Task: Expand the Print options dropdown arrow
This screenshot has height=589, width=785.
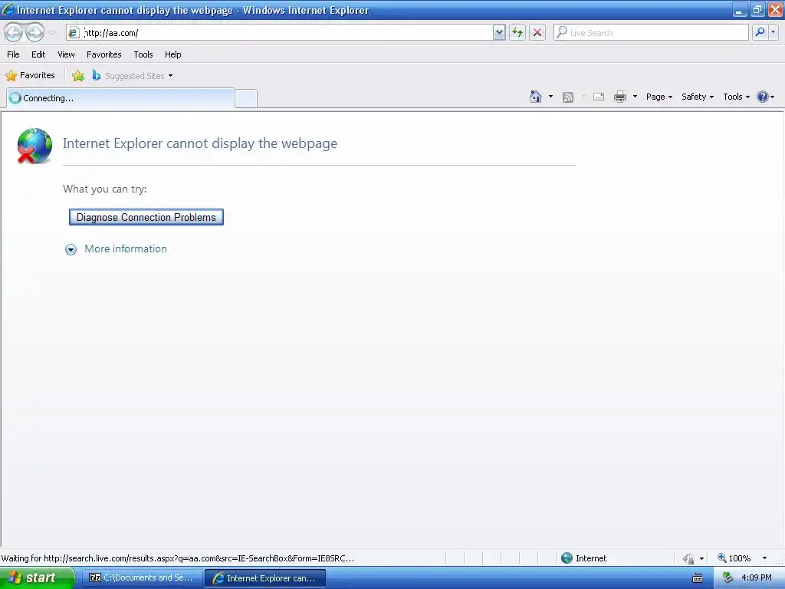Action: coord(635,97)
